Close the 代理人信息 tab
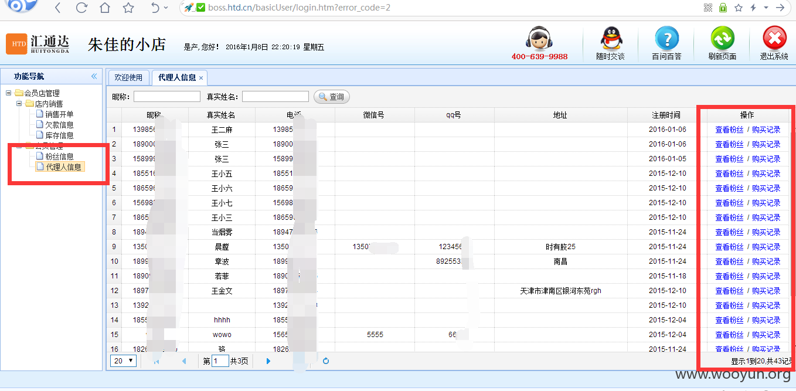 pyautogui.click(x=201, y=78)
